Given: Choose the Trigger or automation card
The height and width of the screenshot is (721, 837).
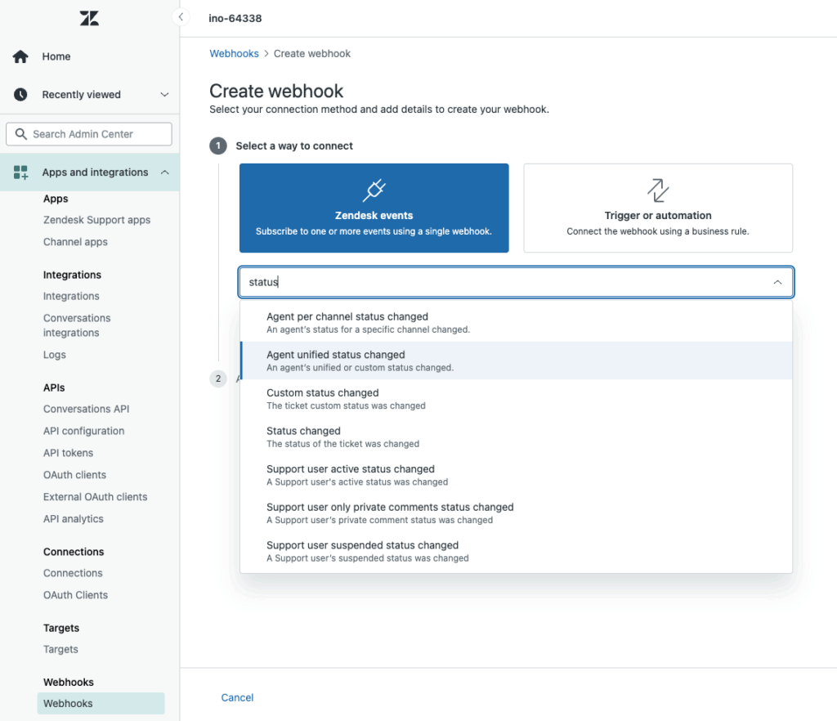Looking at the screenshot, I should [657, 208].
